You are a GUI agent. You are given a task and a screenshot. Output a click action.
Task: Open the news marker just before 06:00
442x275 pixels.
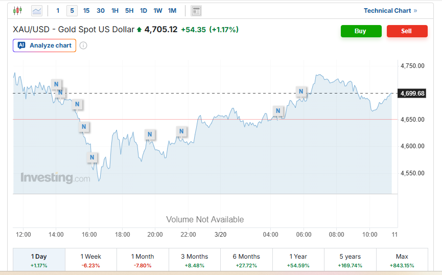point(301,91)
